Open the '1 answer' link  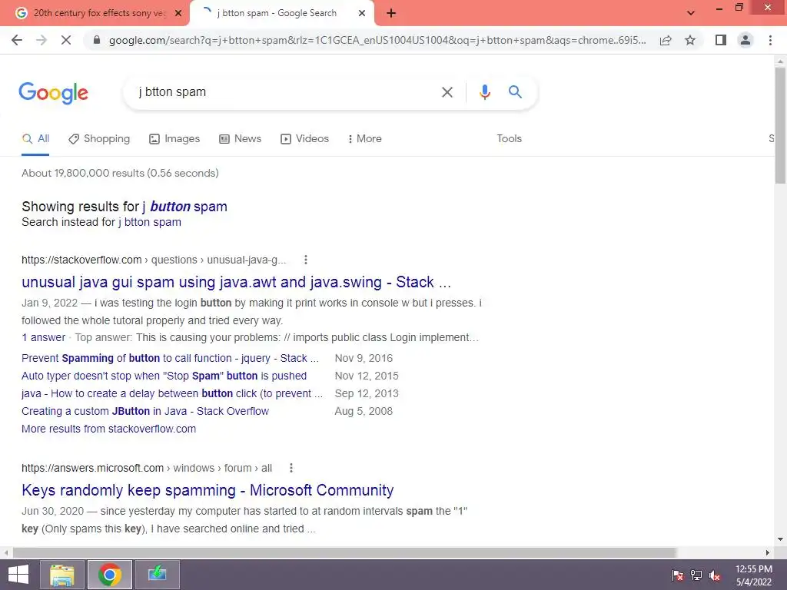[44, 338]
